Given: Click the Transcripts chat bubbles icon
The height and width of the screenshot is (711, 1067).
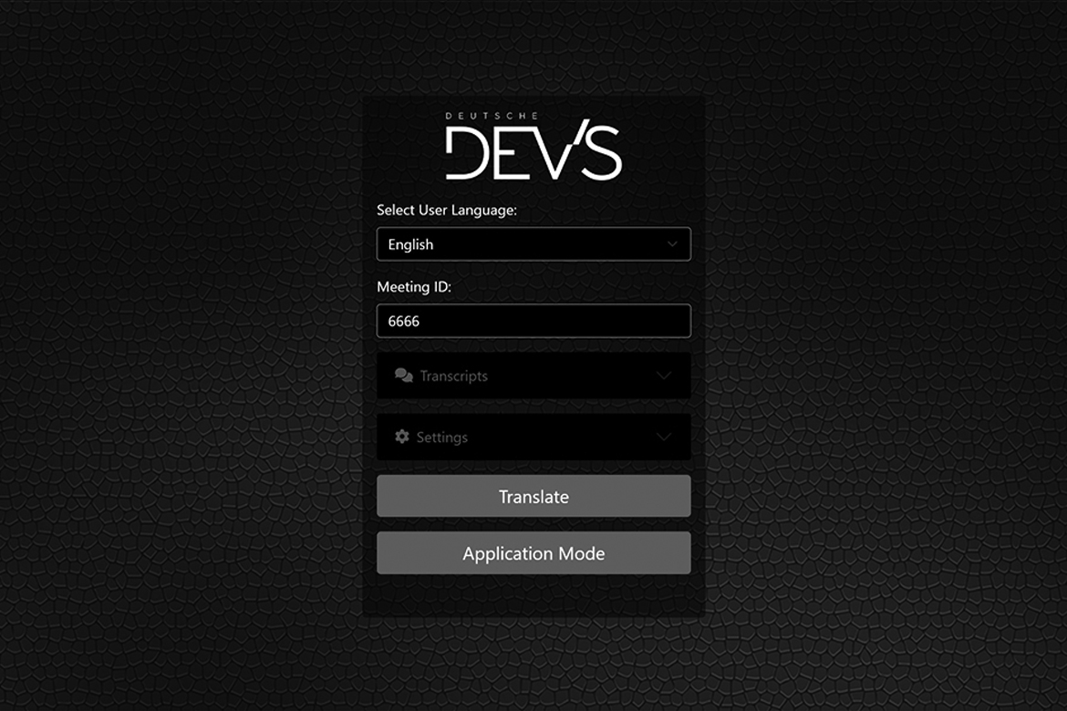Looking at the screenshot, I should [403, 376].
